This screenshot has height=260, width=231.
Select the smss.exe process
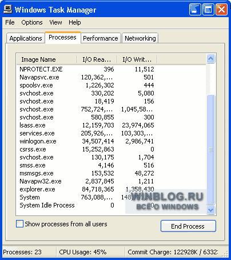pos(87,165)
